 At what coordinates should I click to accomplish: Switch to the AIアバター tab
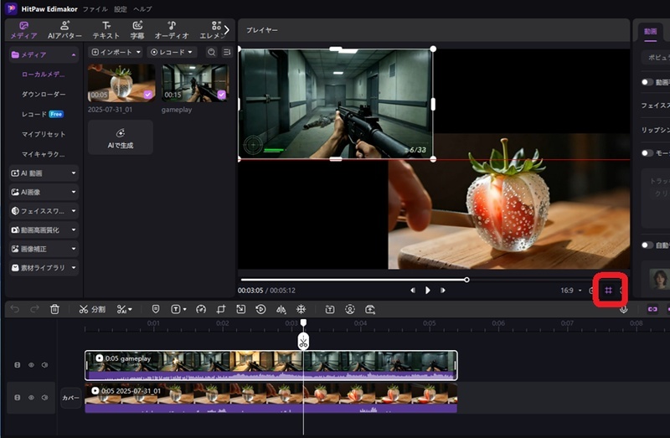(64, 30)
